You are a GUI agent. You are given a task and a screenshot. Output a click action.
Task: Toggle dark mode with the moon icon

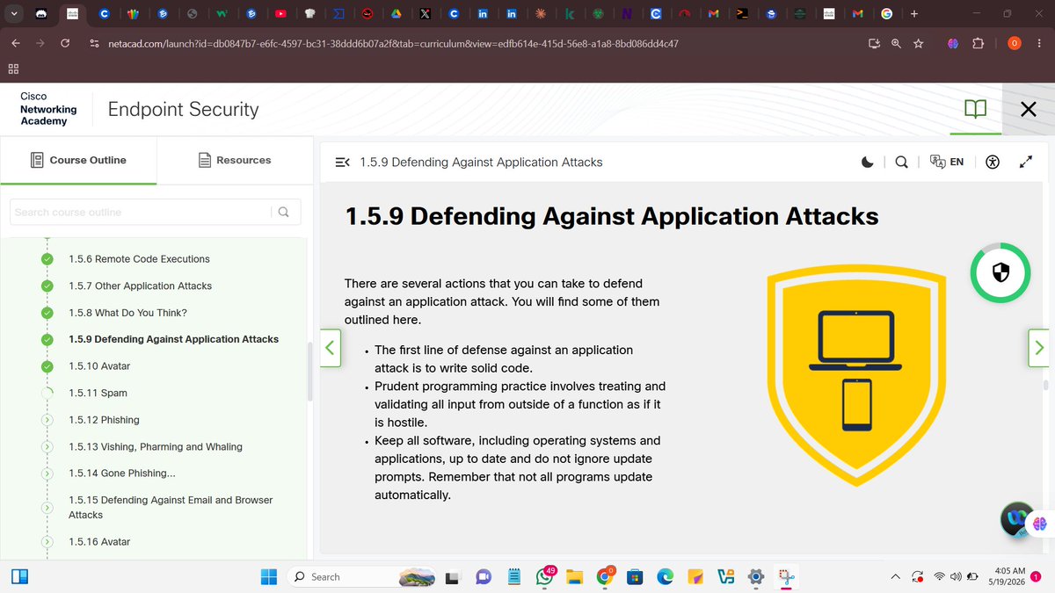[868, 162]
